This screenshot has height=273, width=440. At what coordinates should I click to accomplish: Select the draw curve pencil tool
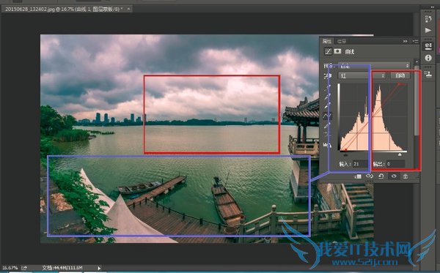coord(328,125)
